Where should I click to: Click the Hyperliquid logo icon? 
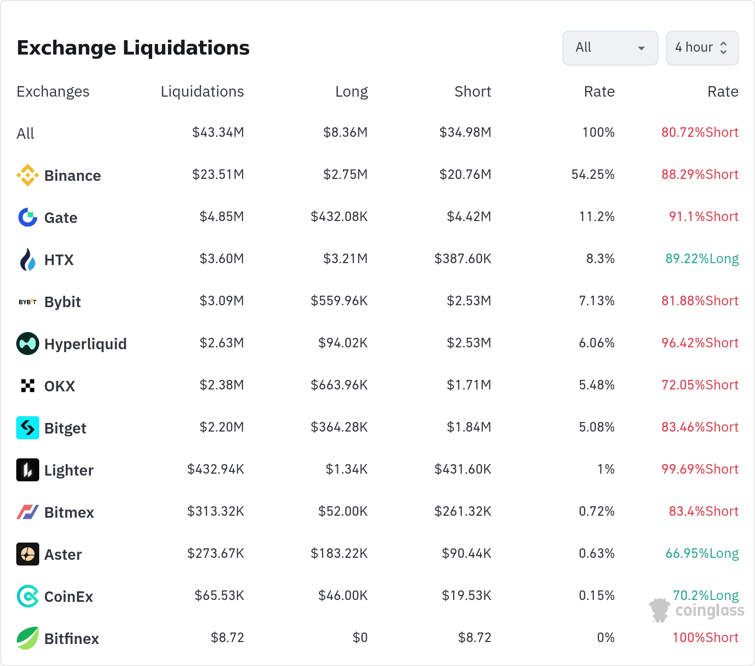(28, 344)
